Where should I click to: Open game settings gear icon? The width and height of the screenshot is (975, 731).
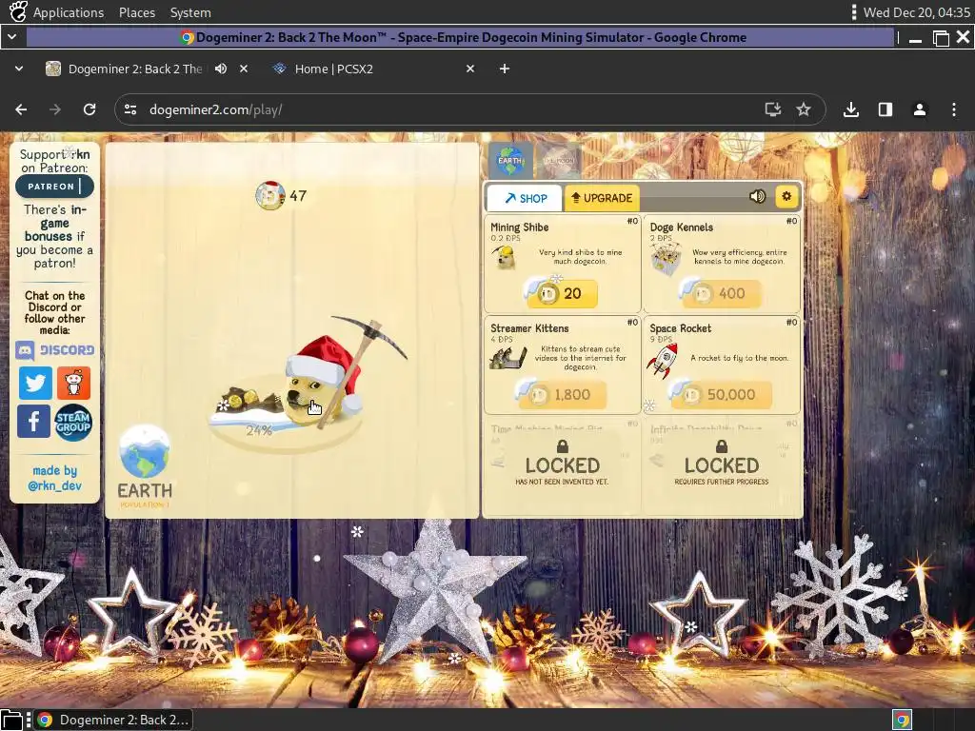(x=786, y=196)
